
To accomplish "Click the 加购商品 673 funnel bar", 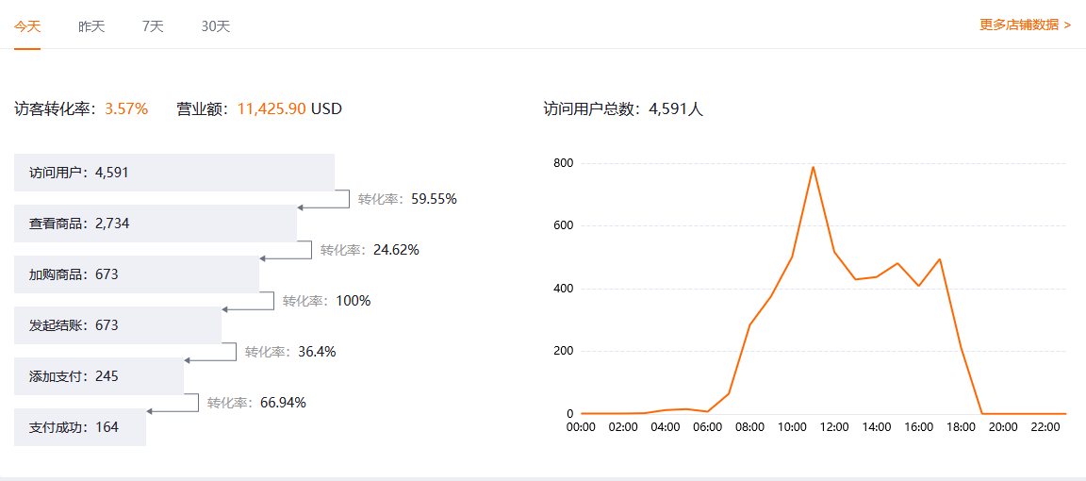I will [137, 274].
